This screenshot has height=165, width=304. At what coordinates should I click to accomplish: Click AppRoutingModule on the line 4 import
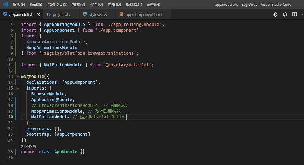[64, 24]
